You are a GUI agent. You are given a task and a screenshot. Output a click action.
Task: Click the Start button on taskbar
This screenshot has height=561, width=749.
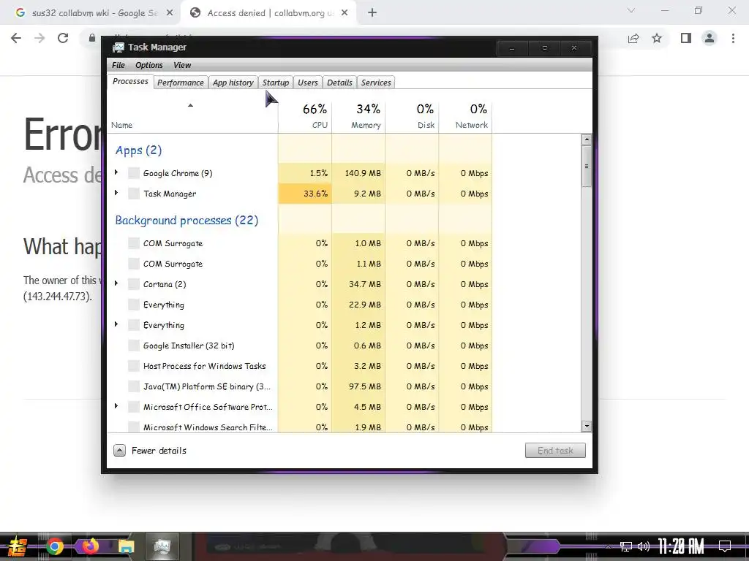click(x=17, y=546)
